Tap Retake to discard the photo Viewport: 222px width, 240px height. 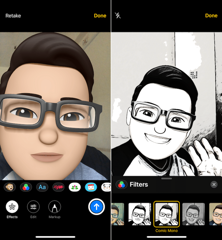pos(13,16)
